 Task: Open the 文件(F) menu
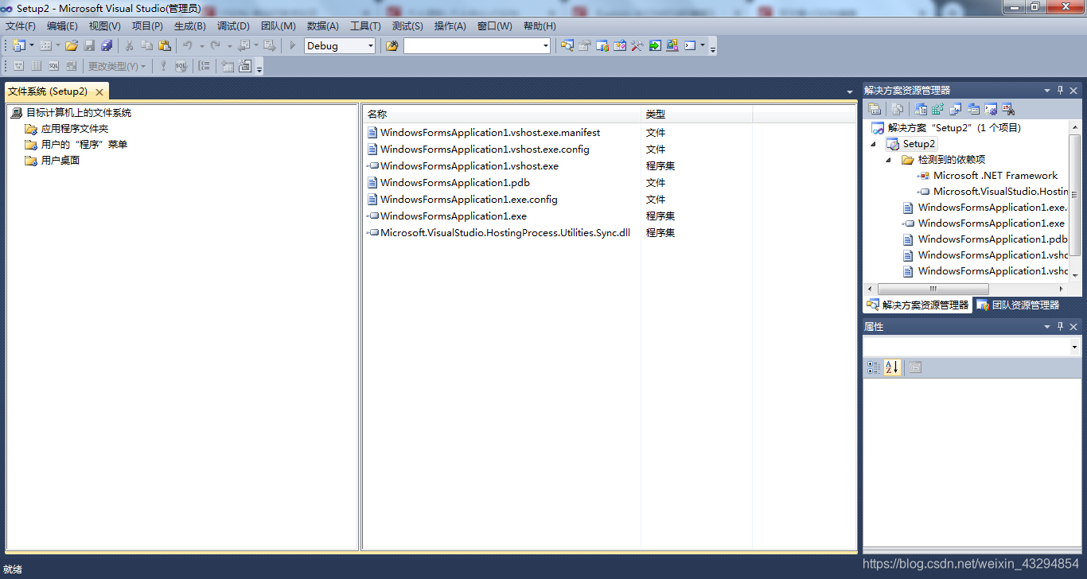21,26
